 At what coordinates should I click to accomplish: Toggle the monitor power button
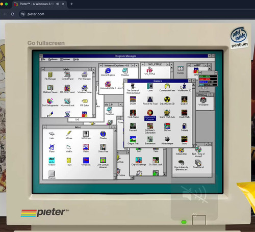(x=199, y=220)
